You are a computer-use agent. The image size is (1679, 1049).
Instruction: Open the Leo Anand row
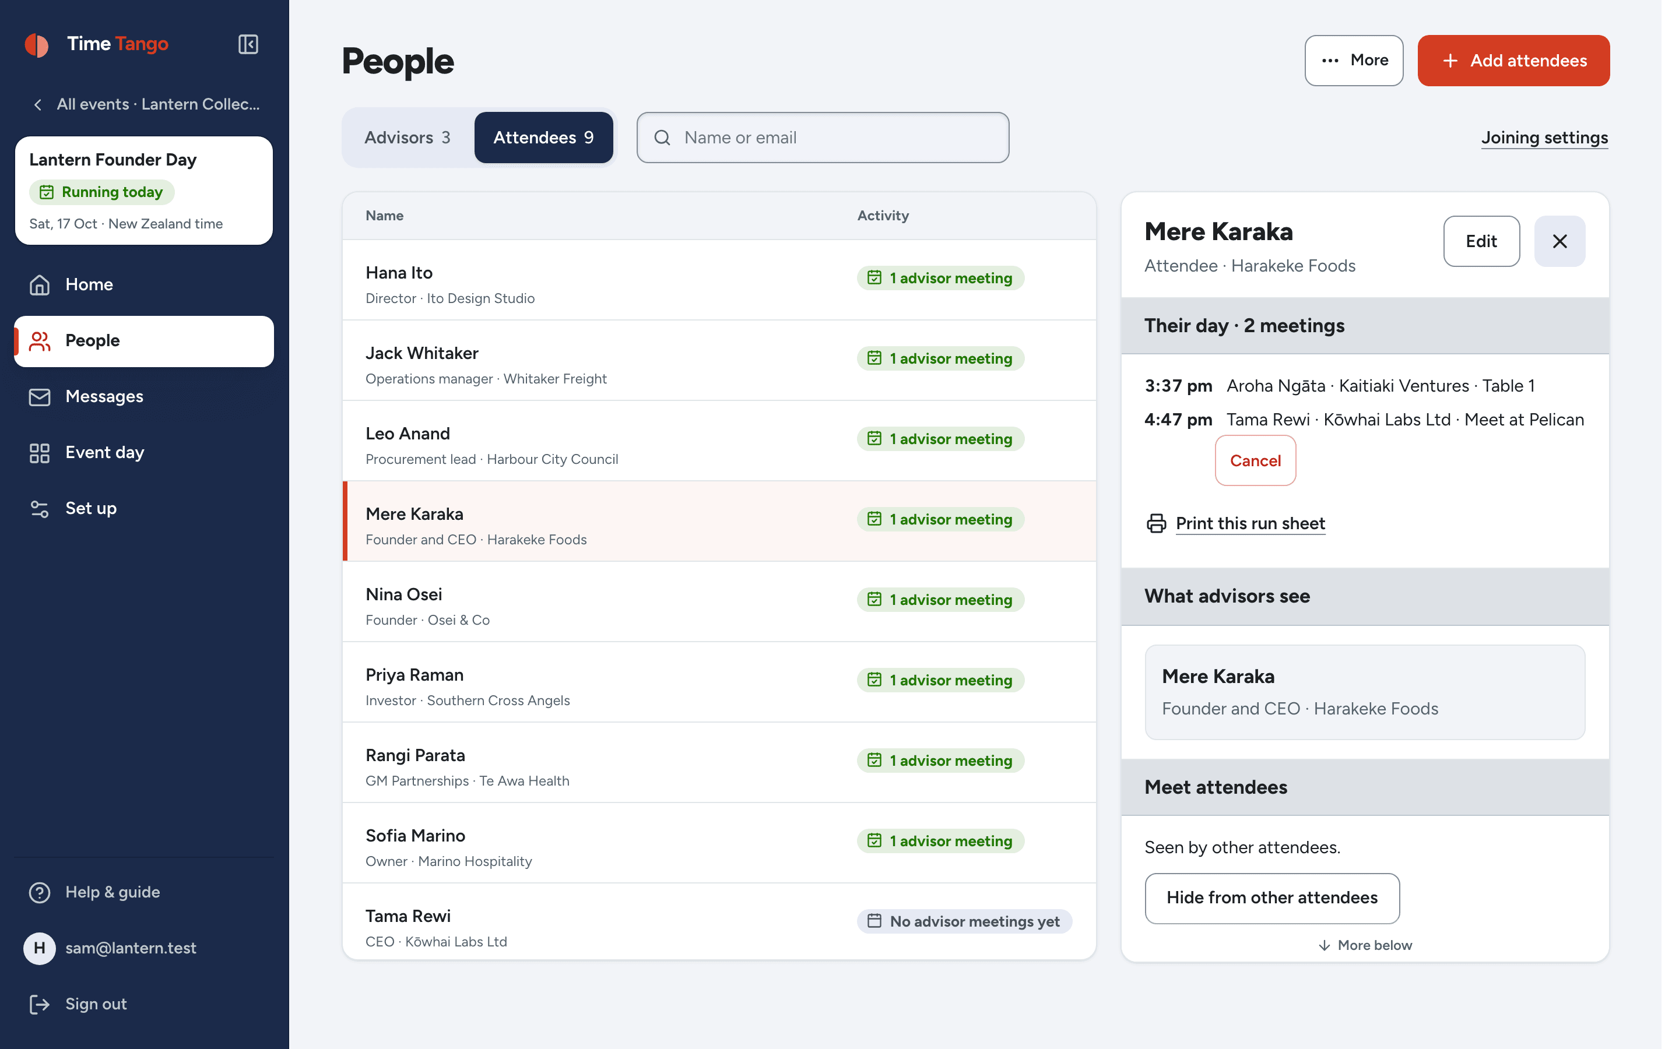tap(719, 441)
